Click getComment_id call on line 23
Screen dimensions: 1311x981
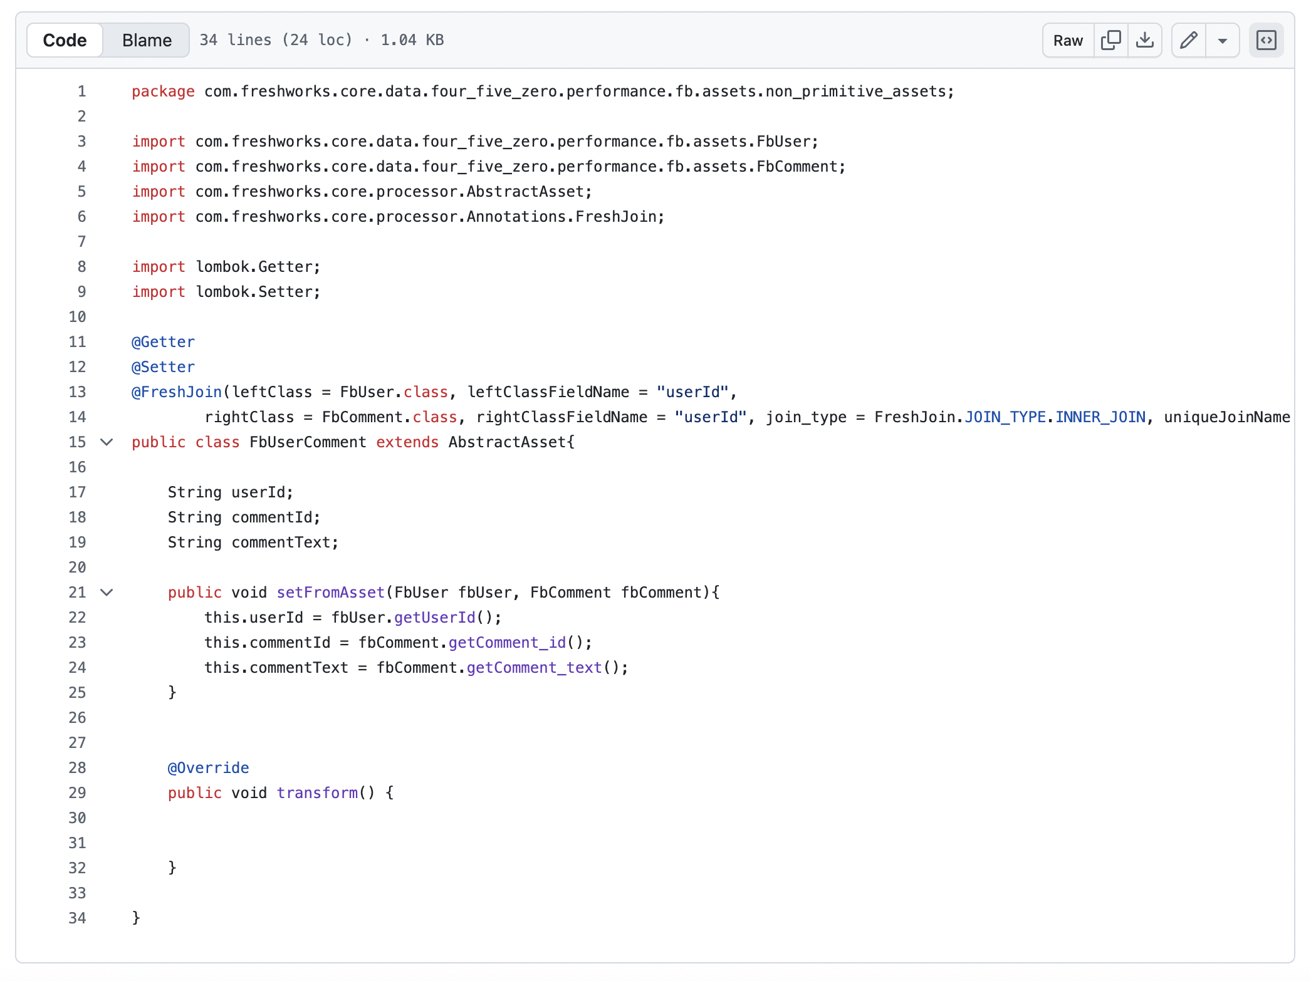point(508,643)
